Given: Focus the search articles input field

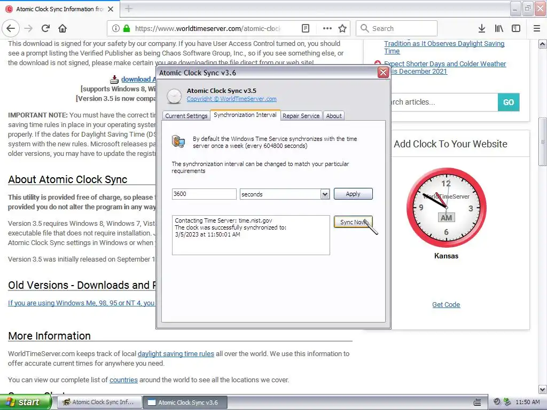Looking at the screenshot, I should coord(444,102).
